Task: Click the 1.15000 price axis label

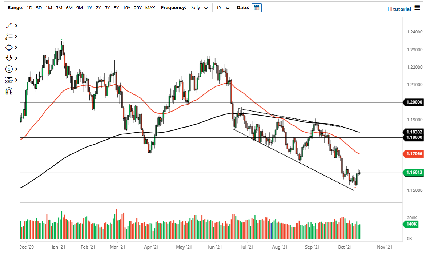Action: coord(415,190)
